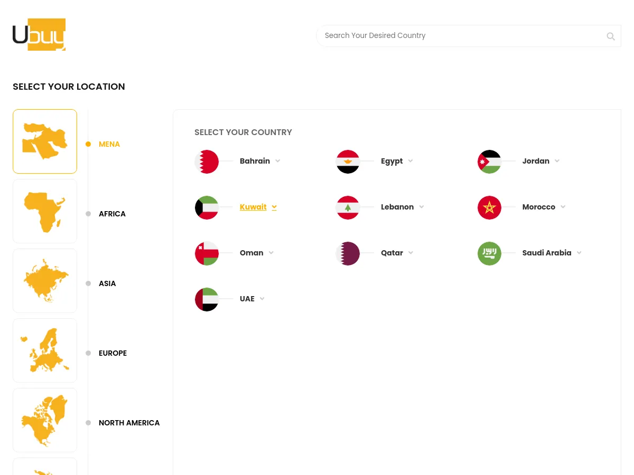Click the Kuwait country link
The image size is (634, 475).
coord(253,207)
